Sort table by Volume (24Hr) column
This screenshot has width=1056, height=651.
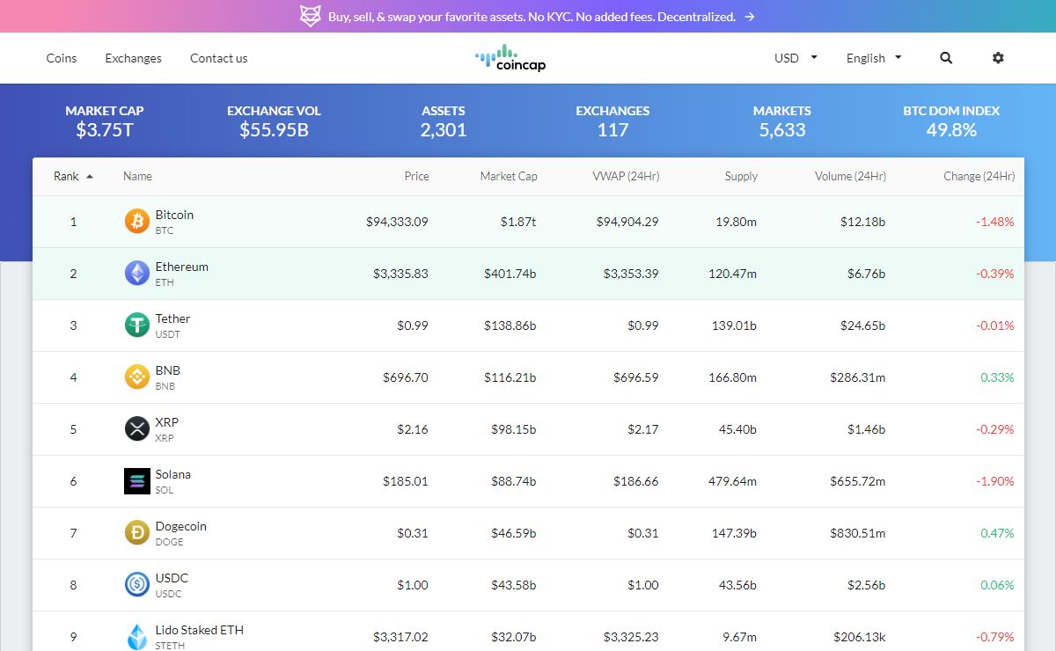click(850, 176)
